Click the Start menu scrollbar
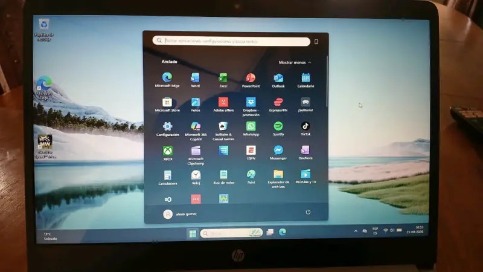Image resolution: width=483 pixels, height=272 pixels. pos(327,82)
